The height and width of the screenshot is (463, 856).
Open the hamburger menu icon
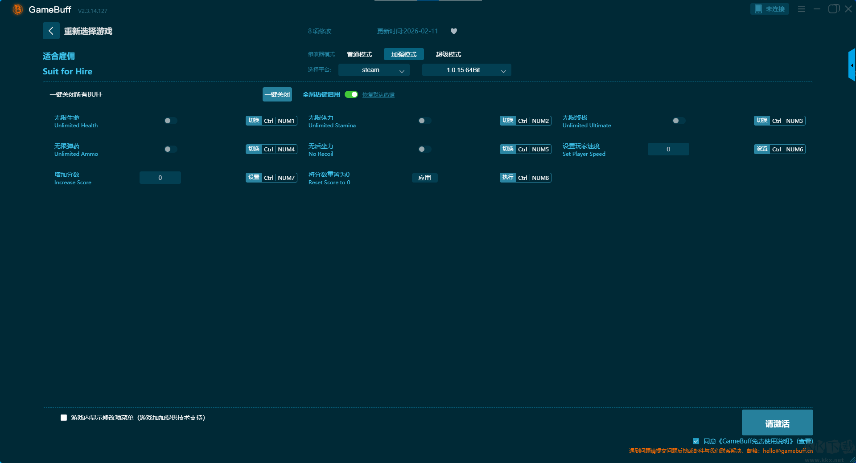click(x=801, y=9)
